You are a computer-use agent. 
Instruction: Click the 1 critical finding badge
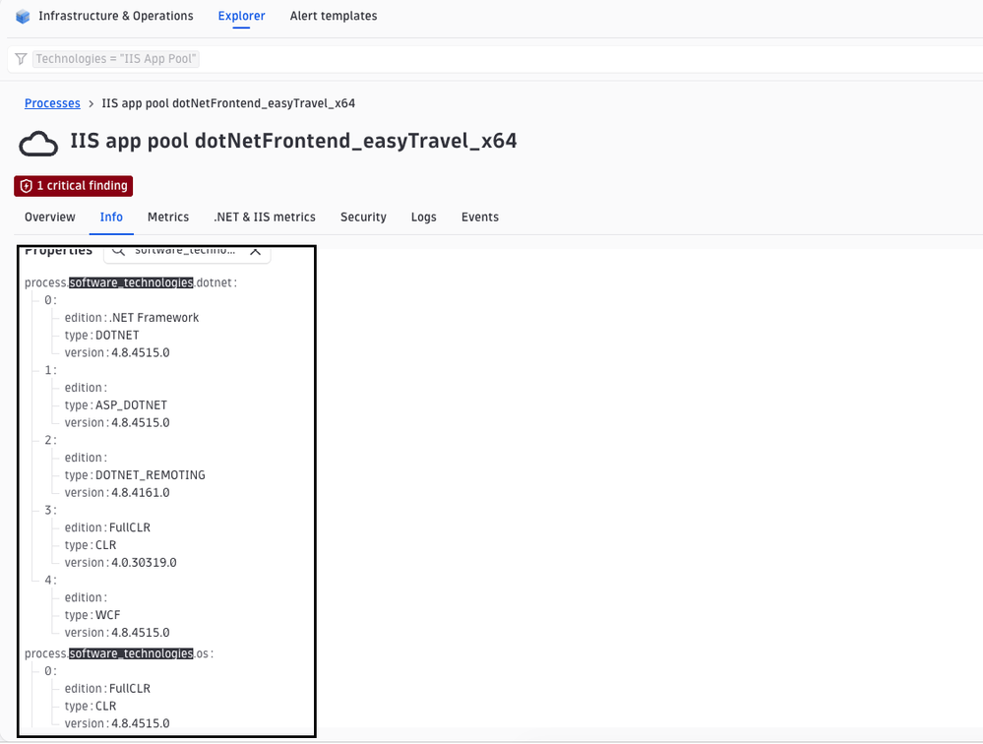(74, 186)
